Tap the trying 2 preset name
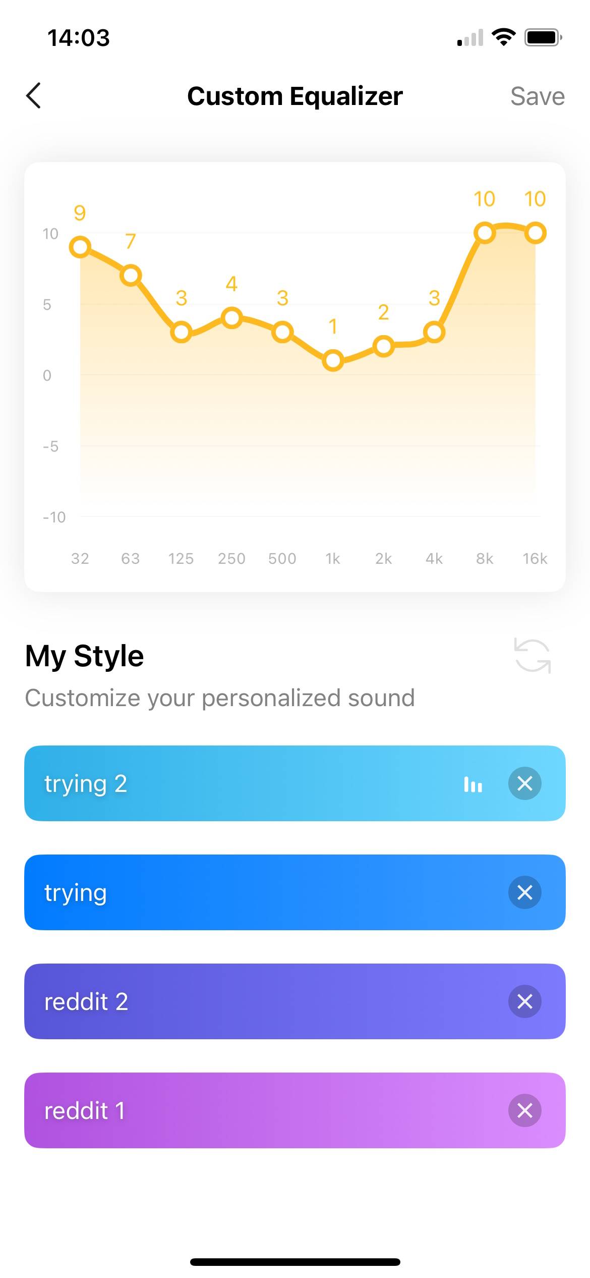 coord(86,784)
